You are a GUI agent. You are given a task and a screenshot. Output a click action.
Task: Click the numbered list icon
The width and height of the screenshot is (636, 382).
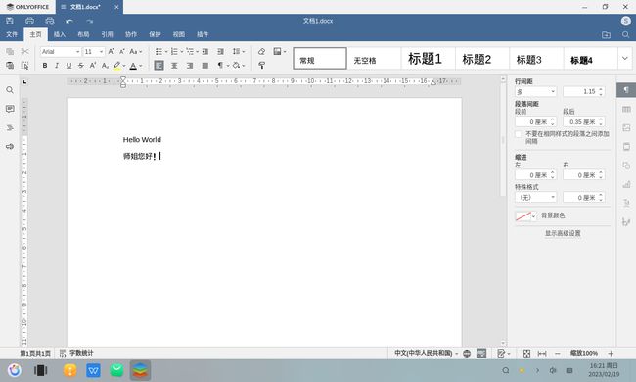(174, 52)
